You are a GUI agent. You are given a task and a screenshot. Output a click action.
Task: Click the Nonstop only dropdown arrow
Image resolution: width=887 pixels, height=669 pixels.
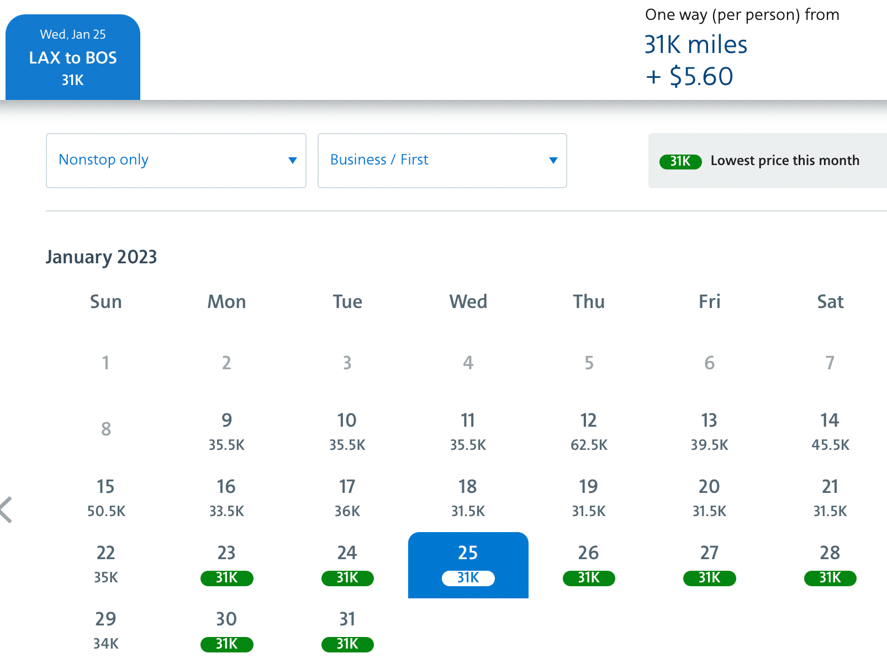pos(293,161)
